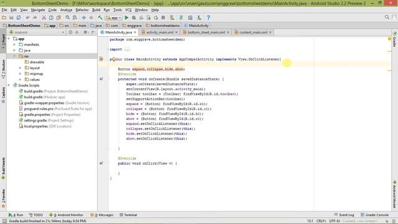Image resolution: width=398 pixels, height=224 pixels.
Task: Click the Help question mark icon
Action: tap(208, 17)
